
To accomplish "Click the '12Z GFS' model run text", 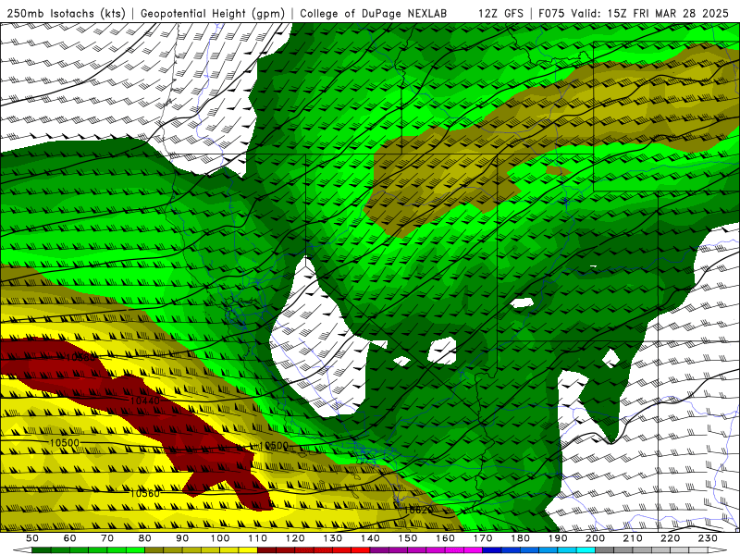I will [x=500, y=13].
